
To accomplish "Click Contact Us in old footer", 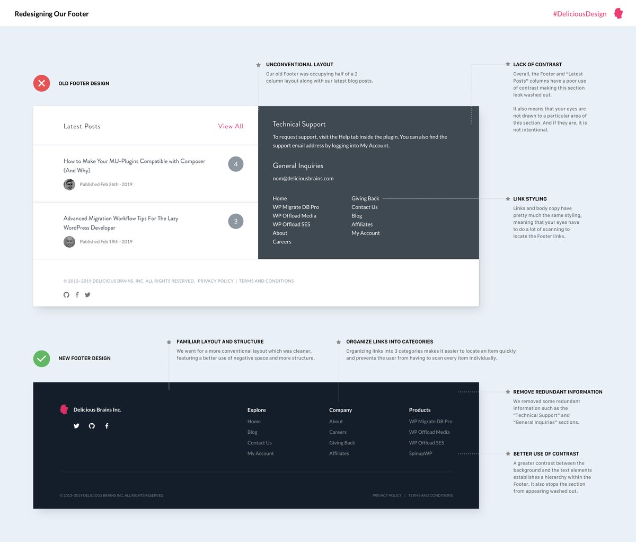I will pyautogui.click(x=365, y=207).
